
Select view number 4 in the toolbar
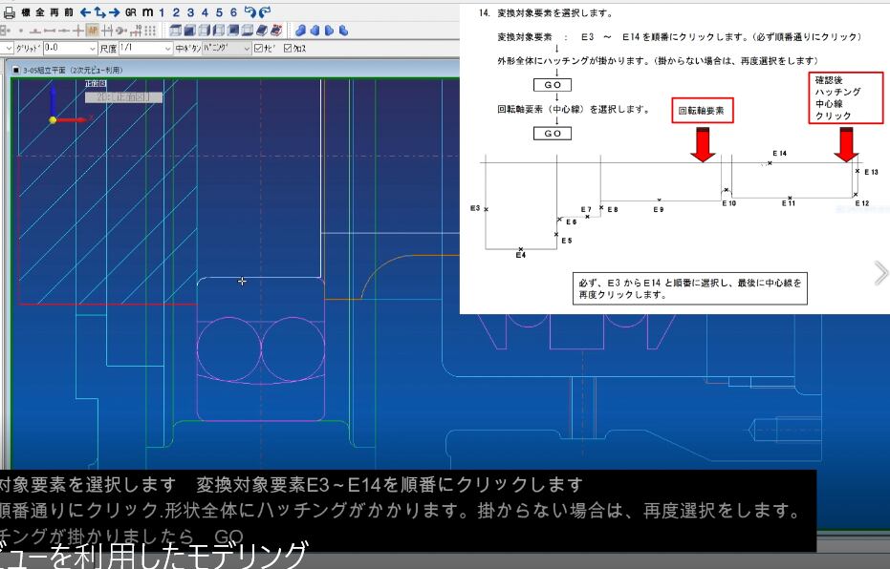(205, 12)
